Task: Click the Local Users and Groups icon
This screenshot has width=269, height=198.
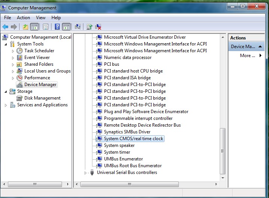Action: pos(20,71)
